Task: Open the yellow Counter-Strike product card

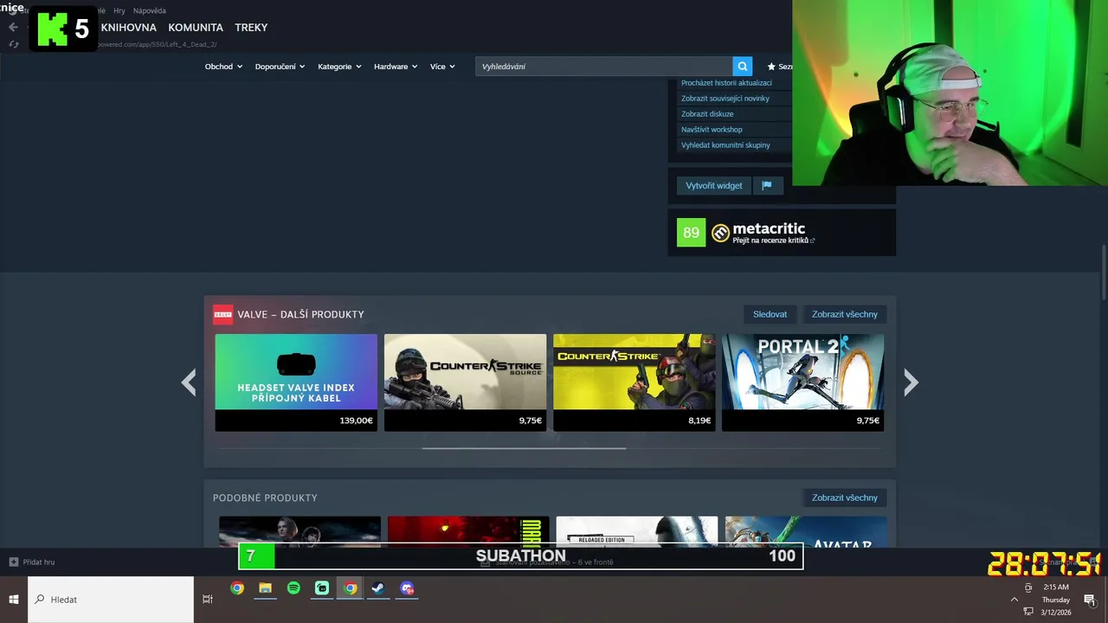Action: [x=634, y=382]
